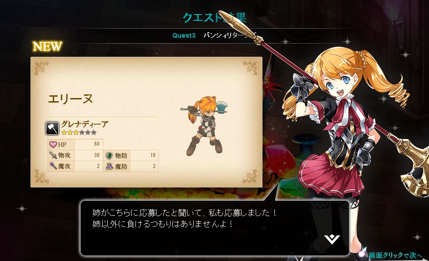Click the magic wand icon next to 魔攻
The image size is (429, 261).
tap(53, 166)
